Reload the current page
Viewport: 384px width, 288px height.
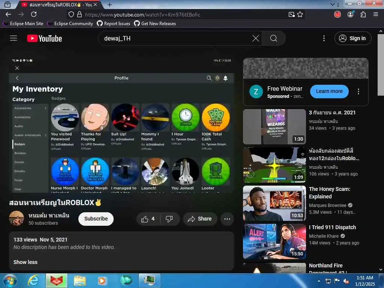click(34, 15)
